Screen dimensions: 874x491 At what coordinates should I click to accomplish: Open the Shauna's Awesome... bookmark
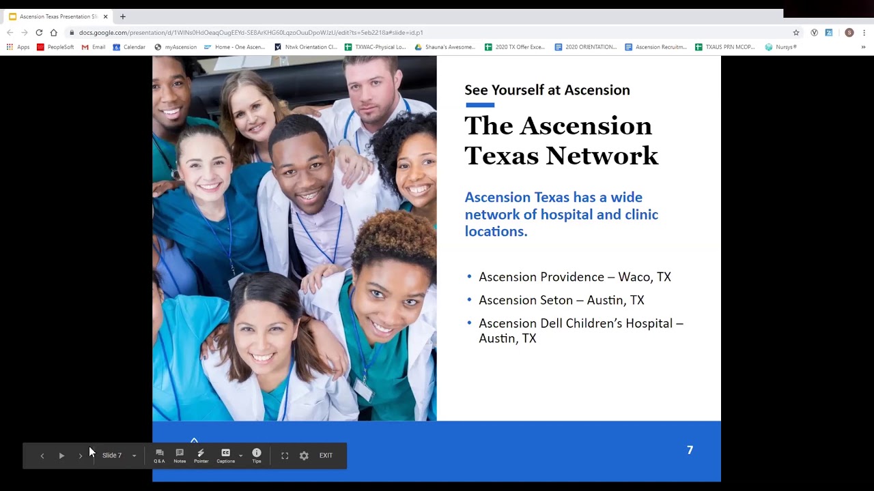[445, 47]
